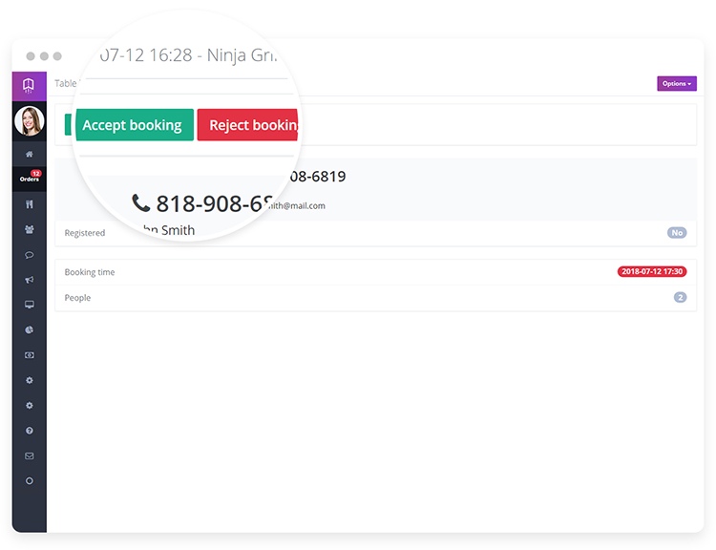
Task: Click the People label
Action: [x=77, y=298]
